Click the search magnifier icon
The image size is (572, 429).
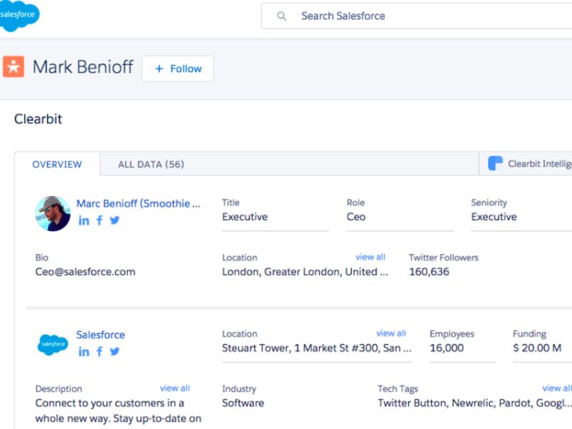[x=281, y=16]
